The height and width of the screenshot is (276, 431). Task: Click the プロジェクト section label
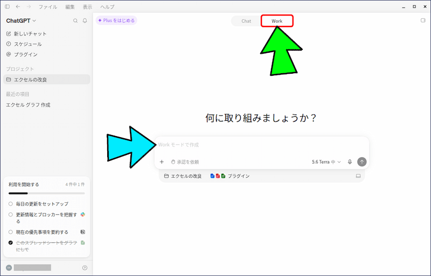(20, 69)
